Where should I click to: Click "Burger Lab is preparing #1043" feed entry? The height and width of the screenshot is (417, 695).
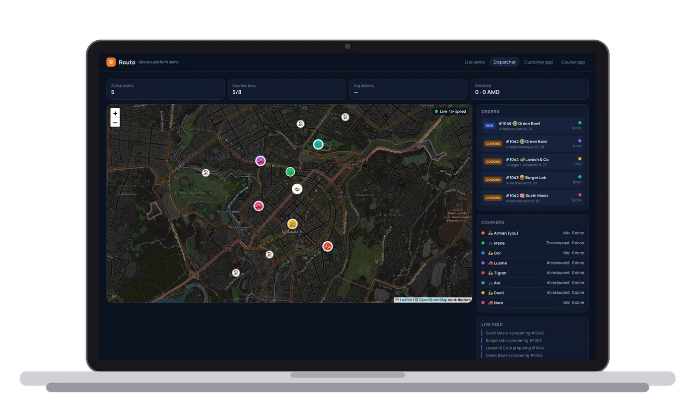click(x=513, y=341)
